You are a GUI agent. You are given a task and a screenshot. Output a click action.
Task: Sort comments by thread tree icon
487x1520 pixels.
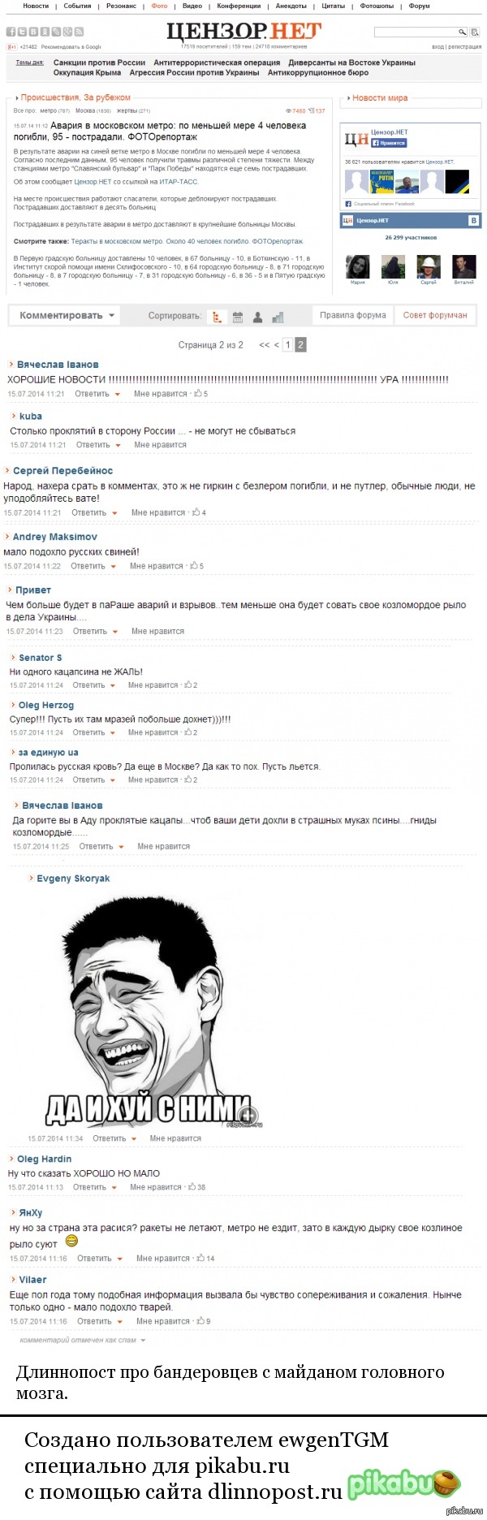point(217,317)
